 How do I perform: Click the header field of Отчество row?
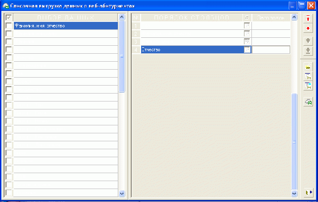(x=271, y=50)
